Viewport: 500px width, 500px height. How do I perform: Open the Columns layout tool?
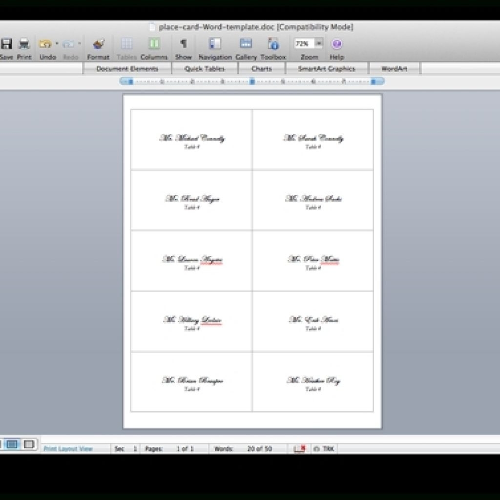[x=154, y=44]
